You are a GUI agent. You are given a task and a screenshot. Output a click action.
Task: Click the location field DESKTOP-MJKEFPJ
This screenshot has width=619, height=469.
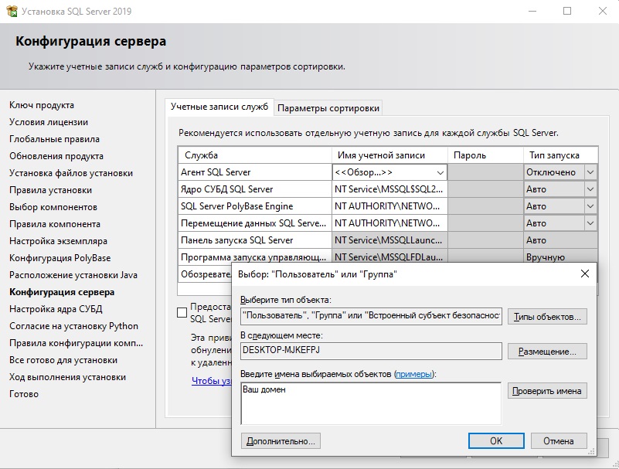(371, 351)
